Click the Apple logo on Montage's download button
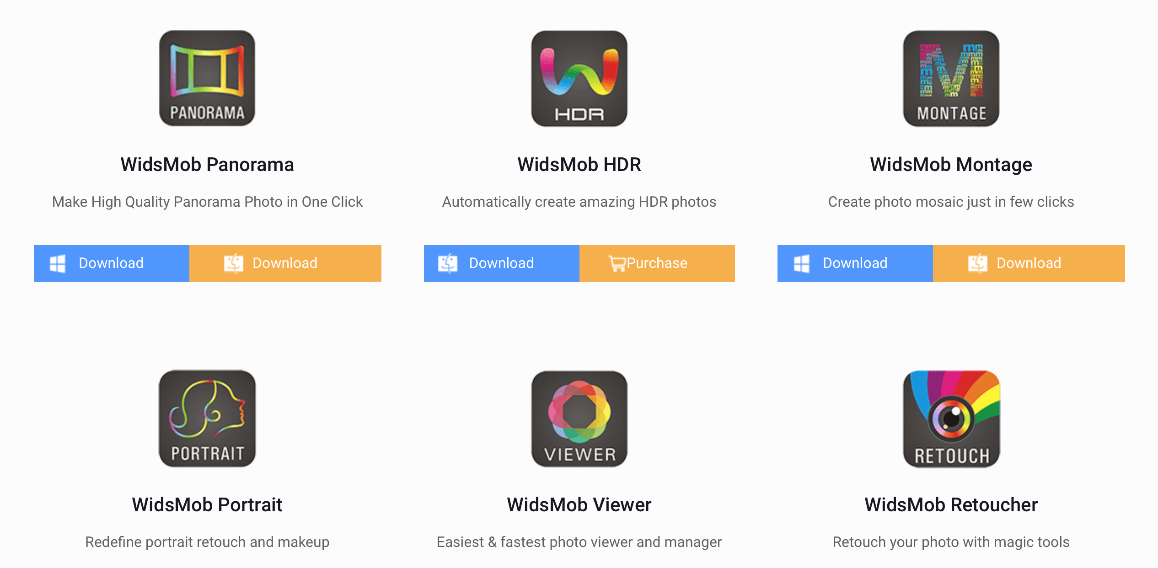The height and width of the screenshot is (568, 1158). [979, 263]
